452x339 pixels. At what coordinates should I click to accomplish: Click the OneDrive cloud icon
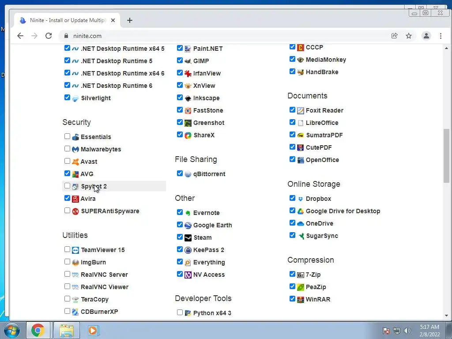300,224
